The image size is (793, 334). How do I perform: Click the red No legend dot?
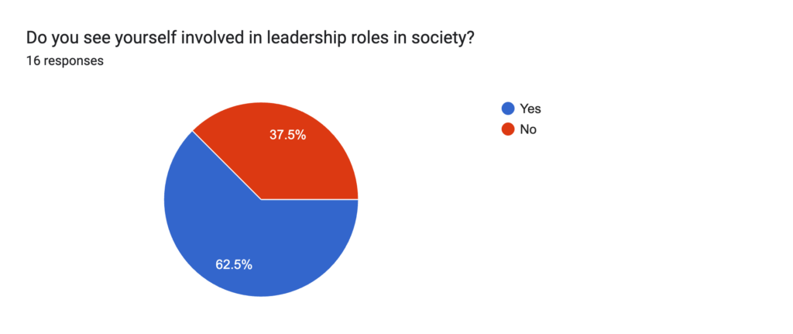(508, 129)
